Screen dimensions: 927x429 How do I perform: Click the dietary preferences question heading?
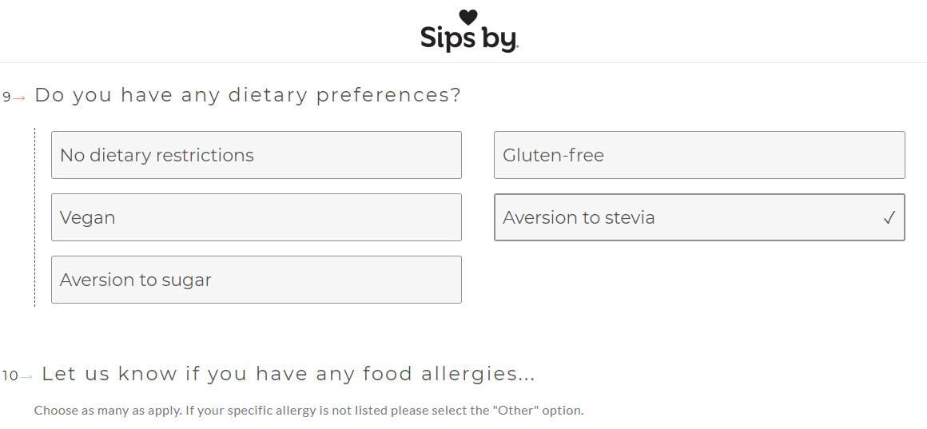click(x=248, y=95)
